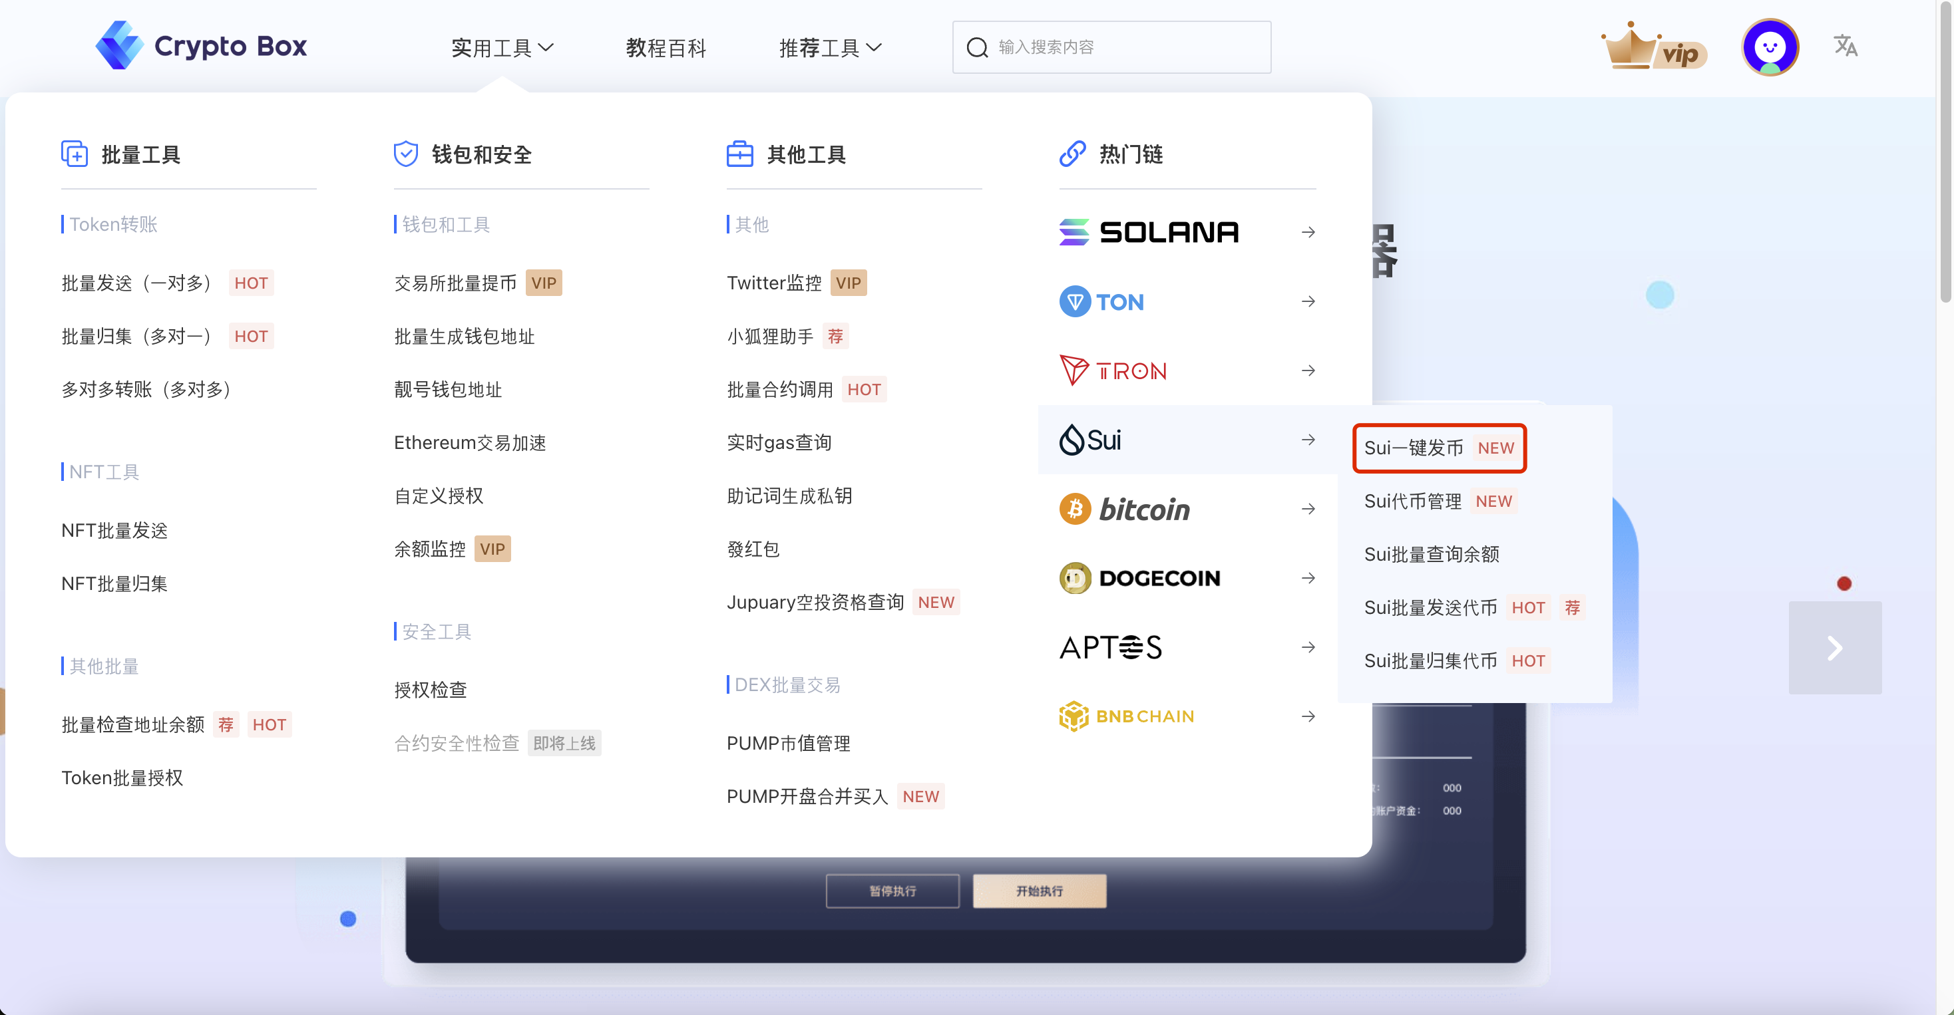Open Twitter监控 link
The image size is (1954, 1015).
click(797, 283)
